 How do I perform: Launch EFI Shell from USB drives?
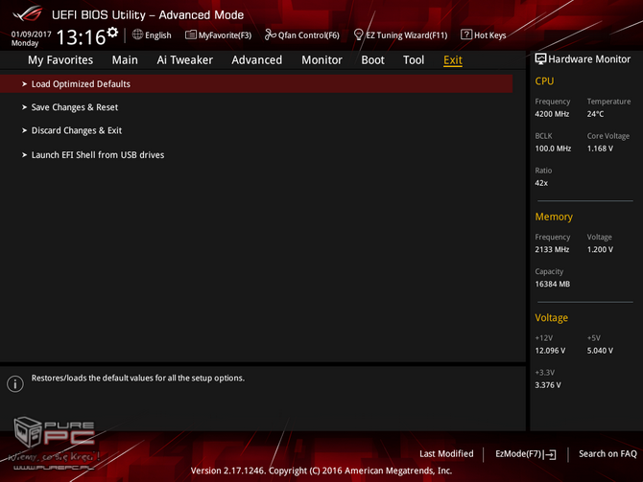[x=98, y=155]
